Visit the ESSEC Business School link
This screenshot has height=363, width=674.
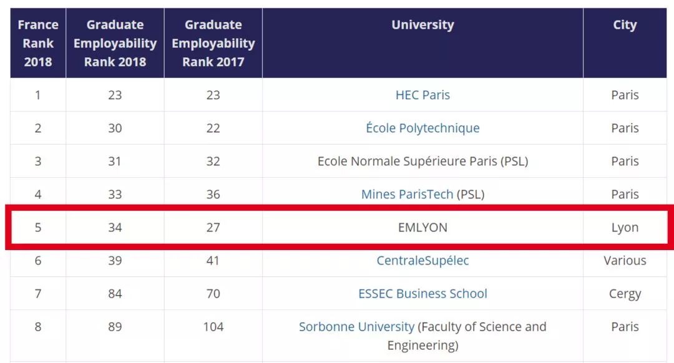click(422, 293)
